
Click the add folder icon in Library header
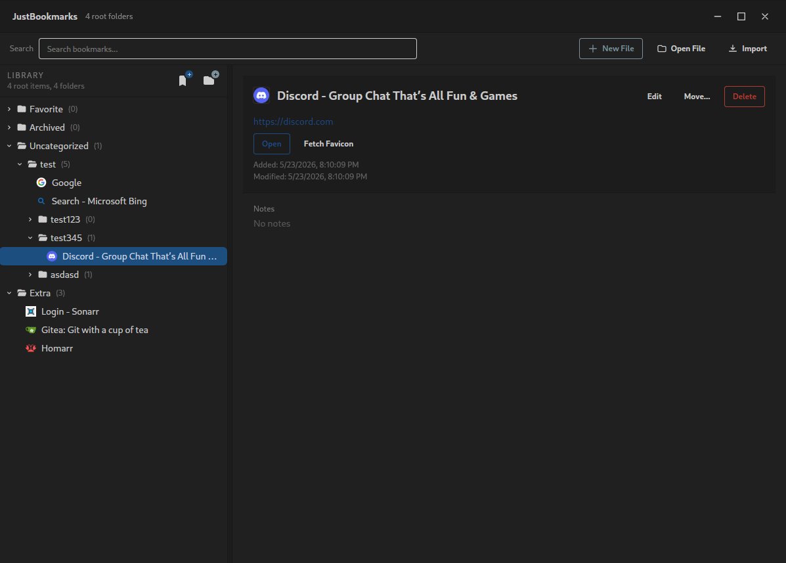[x=211, y=79]
